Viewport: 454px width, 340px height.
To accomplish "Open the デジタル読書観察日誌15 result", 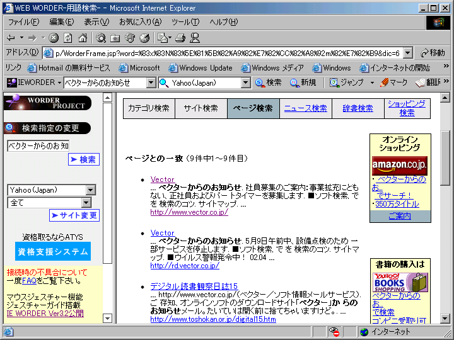I will pyautogui.click(x=194, y=286).
